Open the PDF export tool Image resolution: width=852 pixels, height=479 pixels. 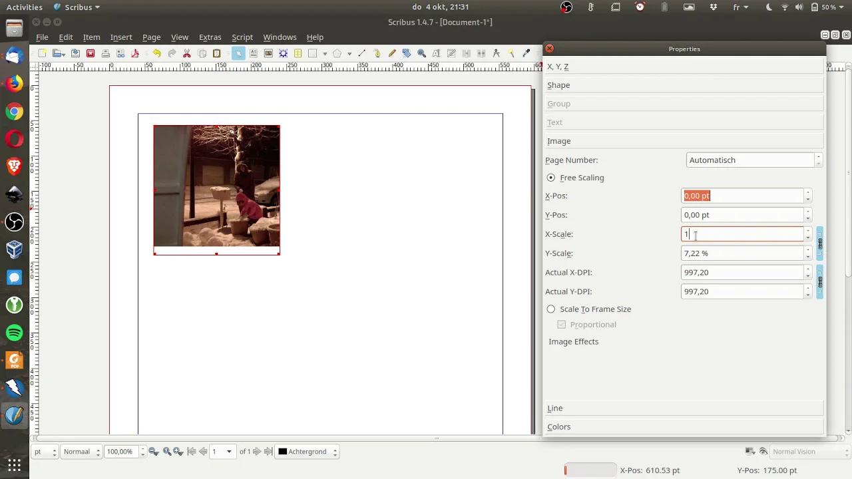tap(135, 53)
